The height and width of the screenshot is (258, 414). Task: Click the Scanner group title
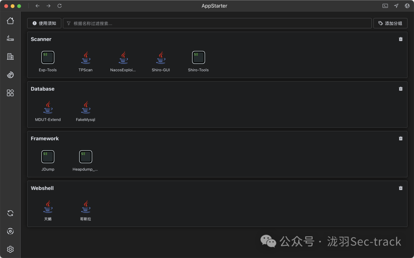point(41,39)
